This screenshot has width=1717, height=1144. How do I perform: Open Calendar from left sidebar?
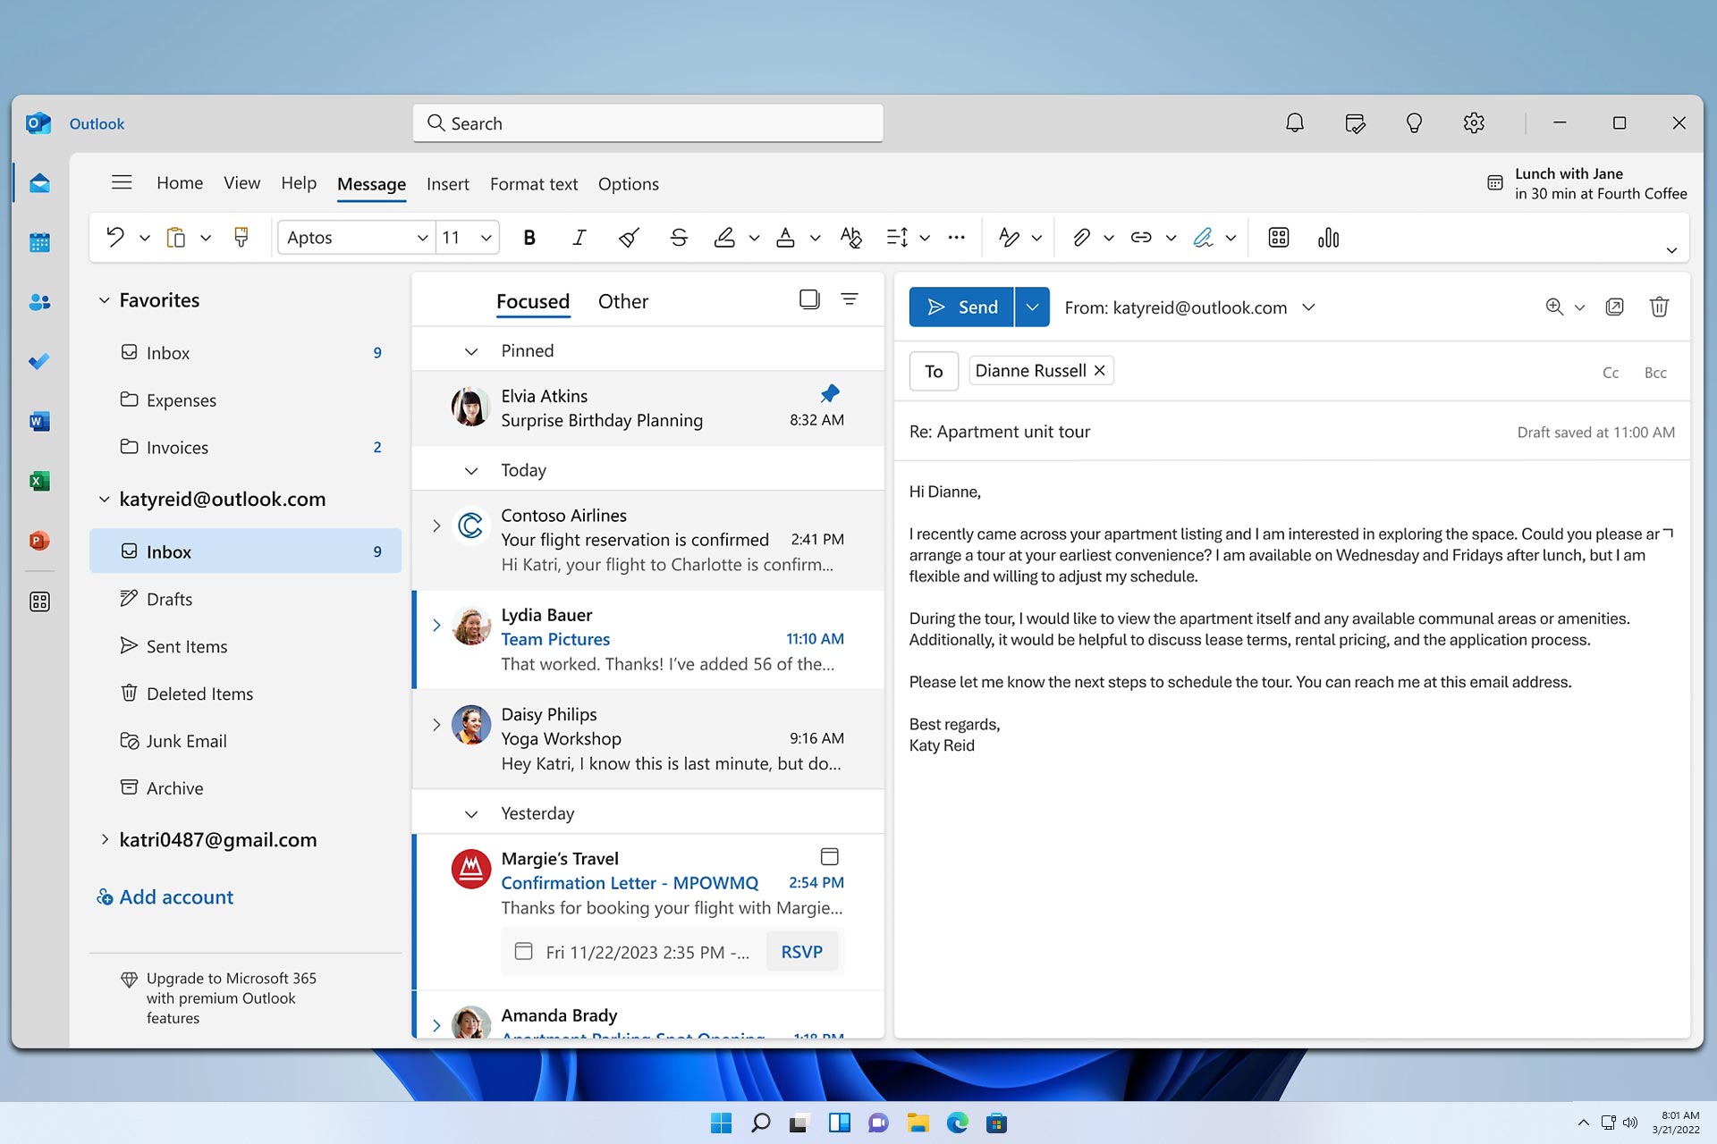pyautogui.click(x=39, y=242)
